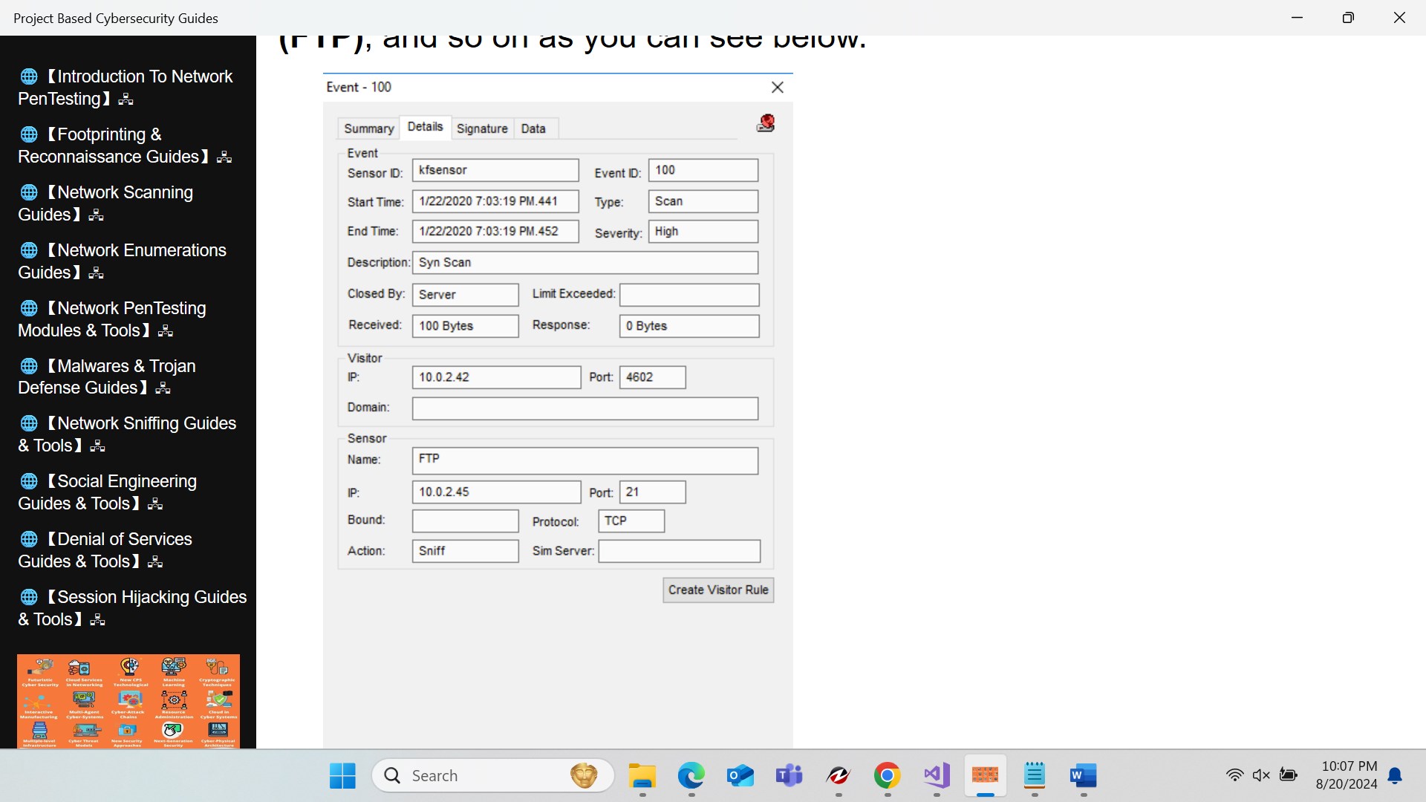Click sitemap icon after Session Hijacking Guides

tap(97, 620)
